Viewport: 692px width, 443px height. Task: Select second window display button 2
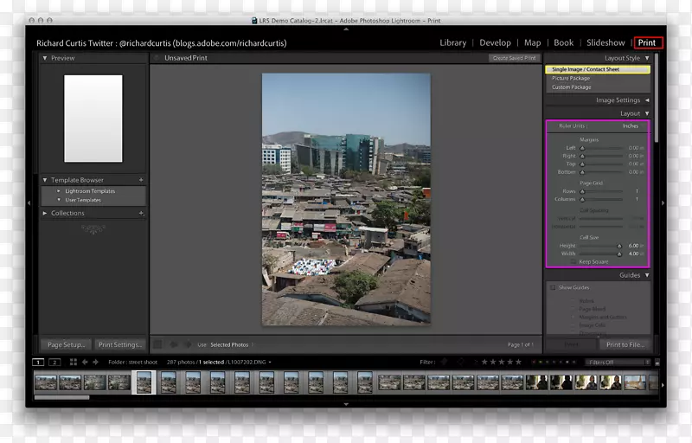(54, 362)
